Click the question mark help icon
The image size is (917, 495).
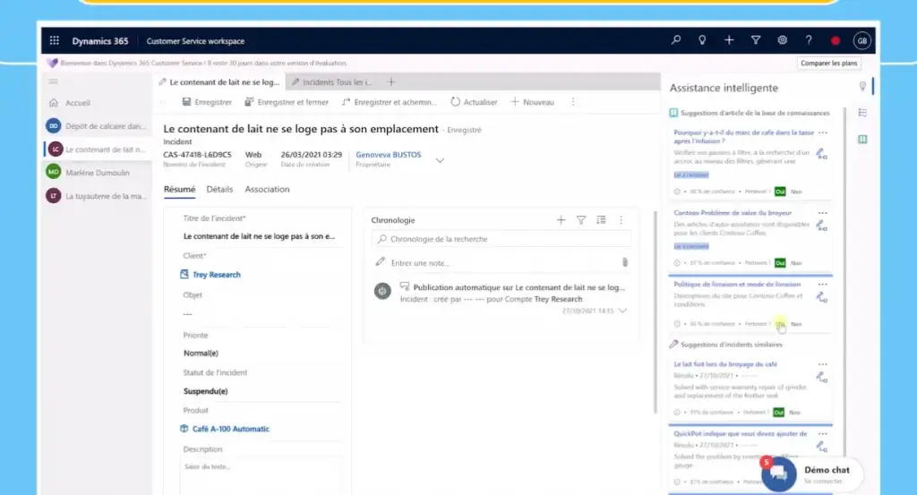[x=809, y=40]
